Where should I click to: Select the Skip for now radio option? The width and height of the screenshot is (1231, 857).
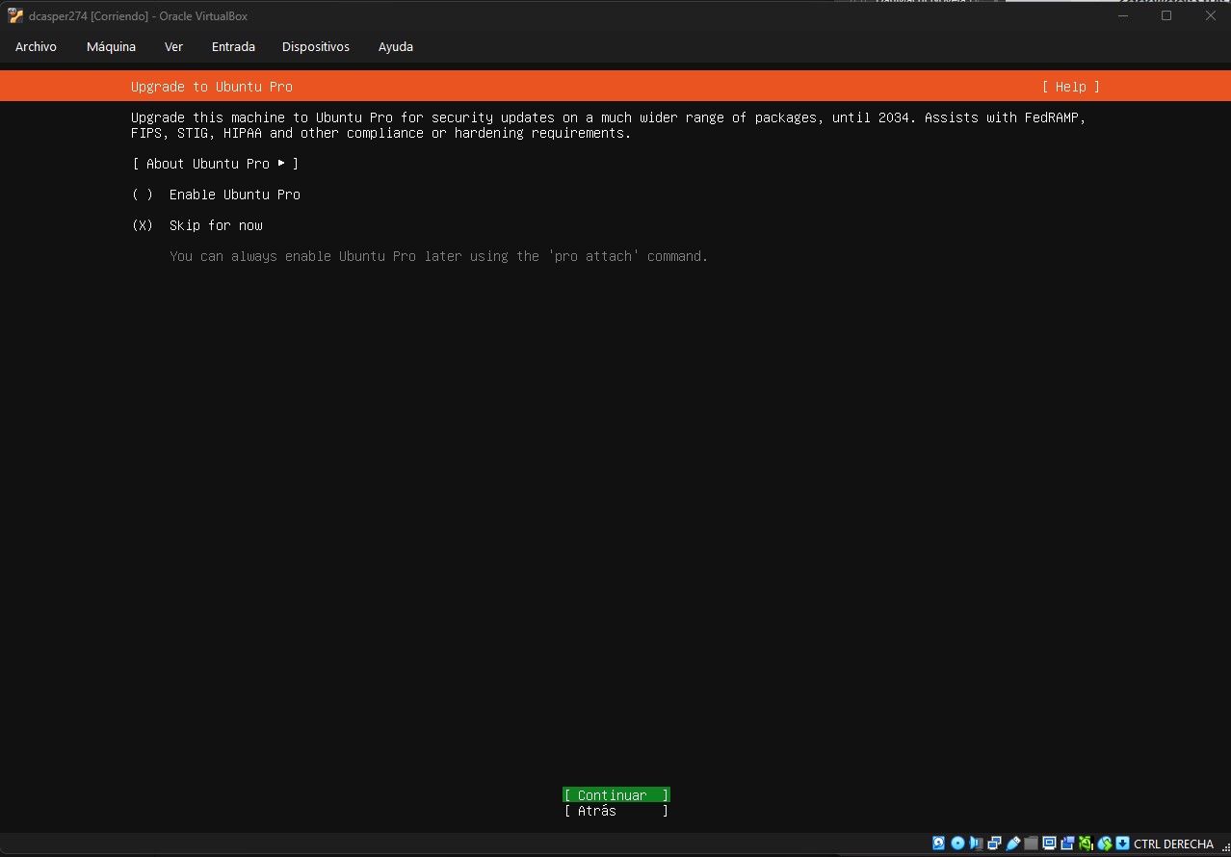[143, 225]
